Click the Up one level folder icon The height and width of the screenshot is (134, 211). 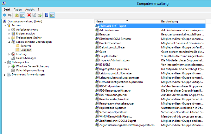[17, 15]
